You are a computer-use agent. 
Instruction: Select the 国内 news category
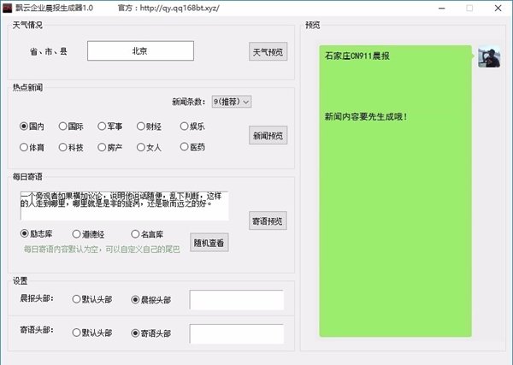pyautogui.click(x=32, y=127)
